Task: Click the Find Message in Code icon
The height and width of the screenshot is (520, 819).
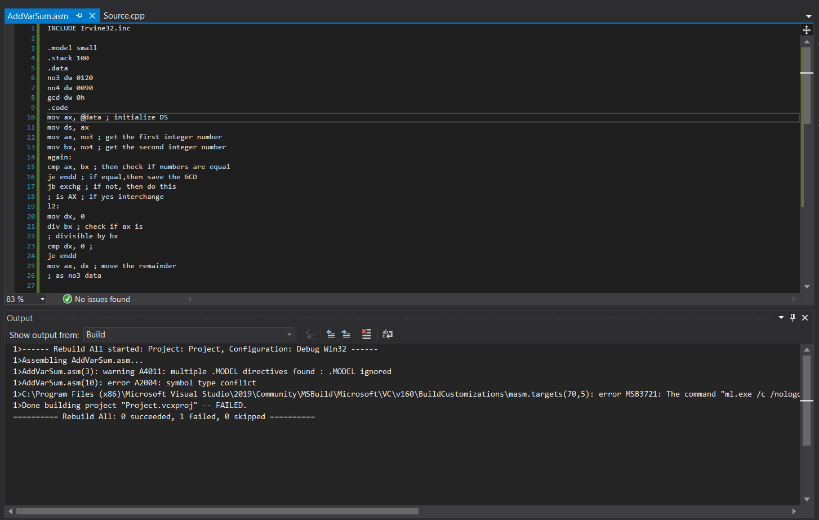Action: click(310, 334)
